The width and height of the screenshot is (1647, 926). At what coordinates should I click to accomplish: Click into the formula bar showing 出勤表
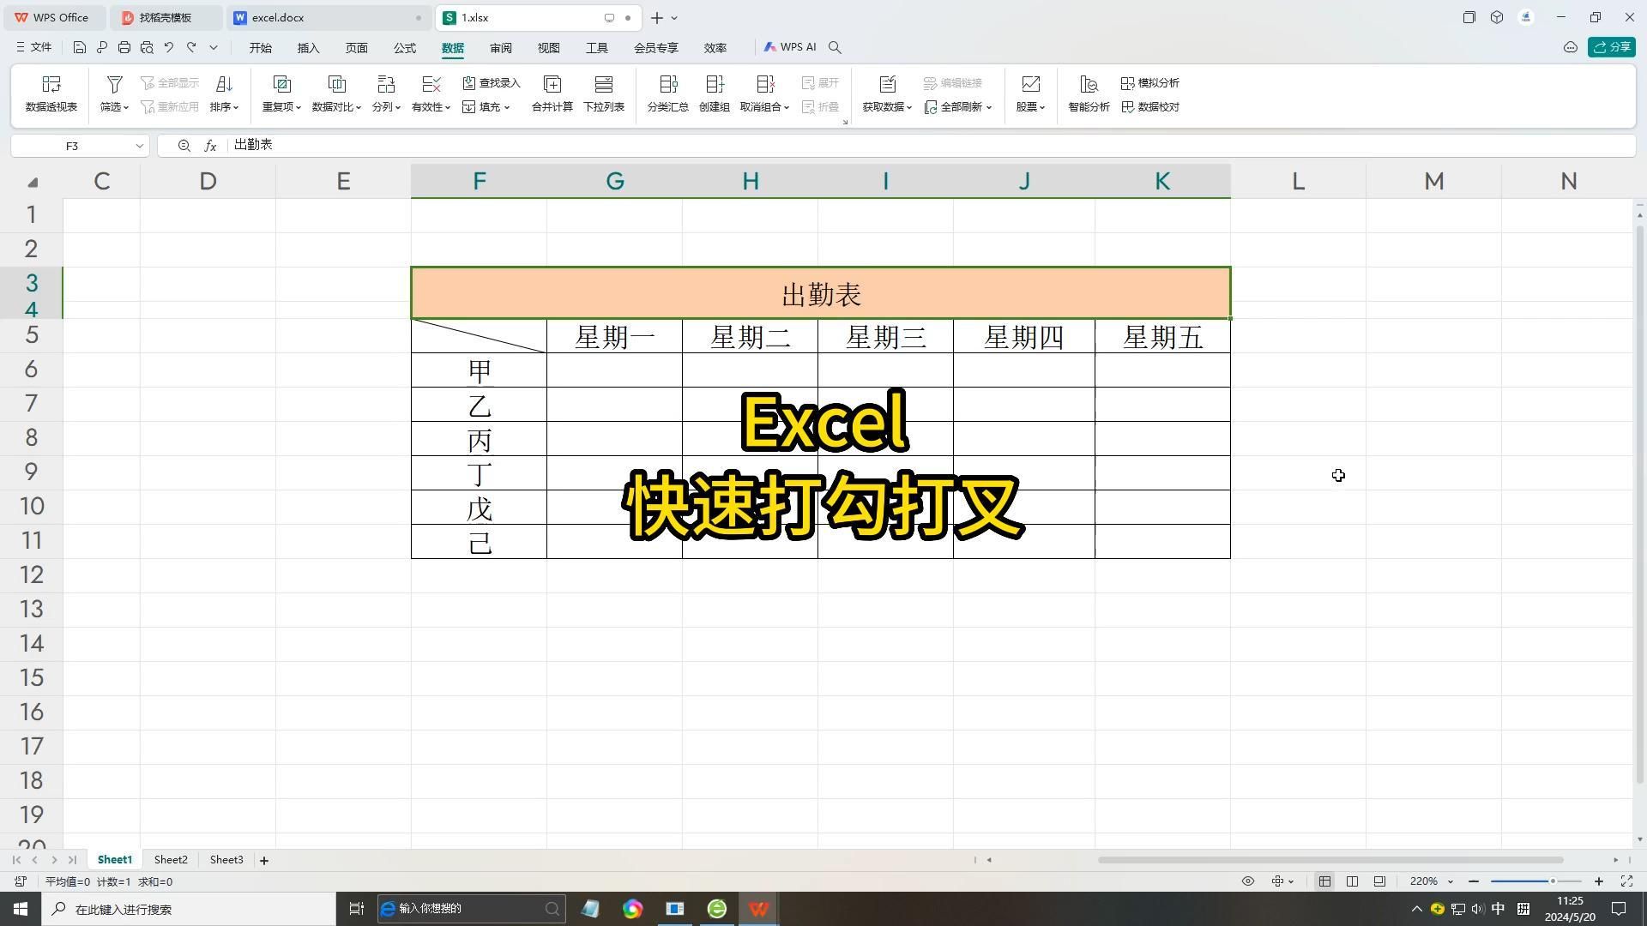click(x=931, y=146)
